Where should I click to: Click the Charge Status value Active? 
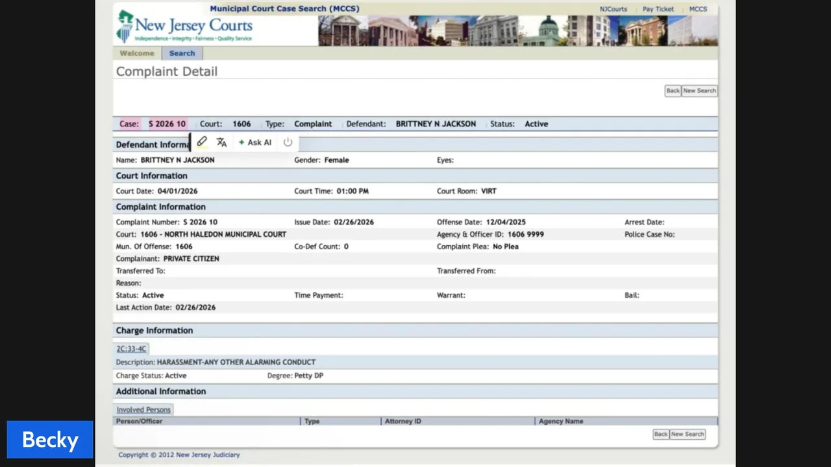pyautogui.click(x=176, y=376)
